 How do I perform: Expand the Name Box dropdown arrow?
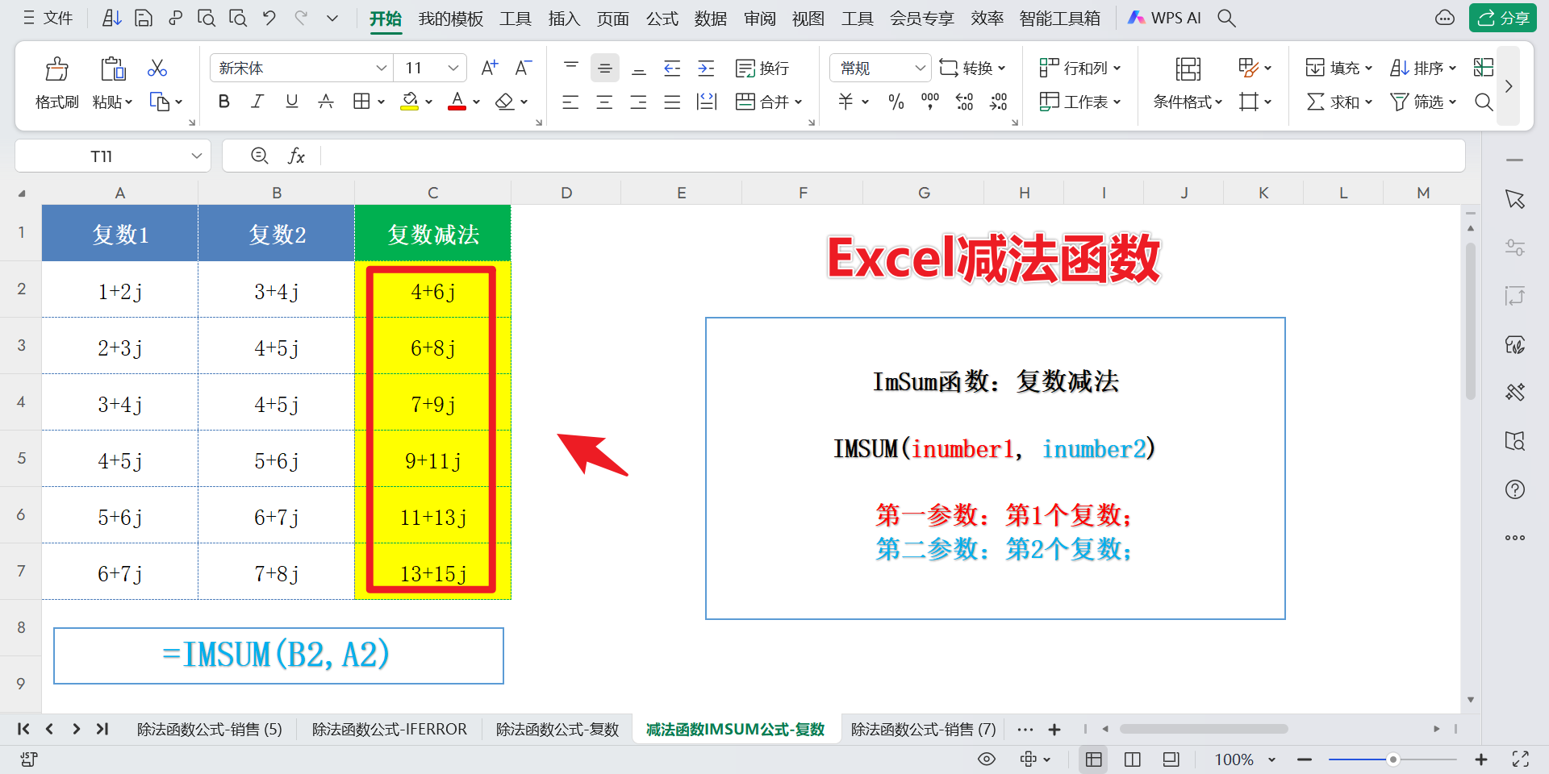coord(196,156)
